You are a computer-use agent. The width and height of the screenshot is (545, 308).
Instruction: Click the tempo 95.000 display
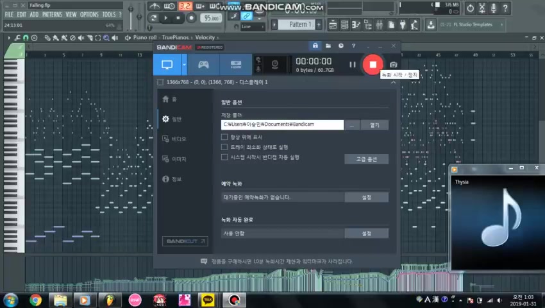pyautogui.click(x=211, y=18)
